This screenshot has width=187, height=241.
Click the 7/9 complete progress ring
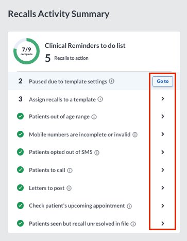click(27, 51)
